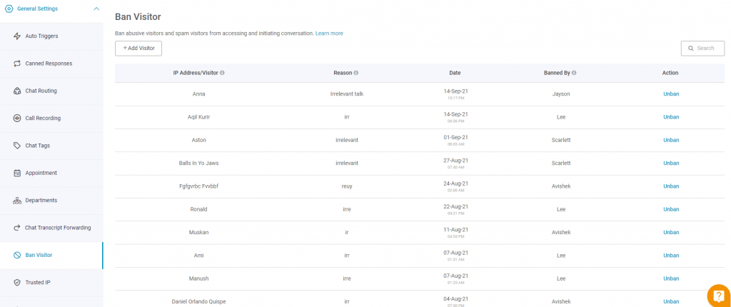Open the orange help chat widget
This screenshot has width=731, height=307.
click(718, 296)
